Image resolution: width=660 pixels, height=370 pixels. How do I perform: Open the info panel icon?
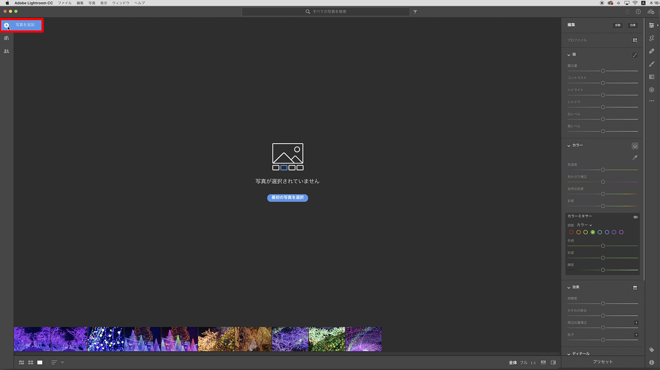coord(652,362)
